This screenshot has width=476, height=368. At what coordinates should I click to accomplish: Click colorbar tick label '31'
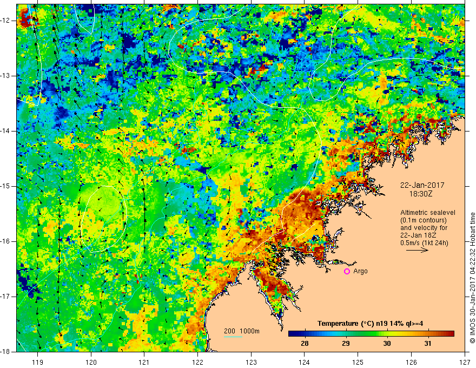coord(428,344)
